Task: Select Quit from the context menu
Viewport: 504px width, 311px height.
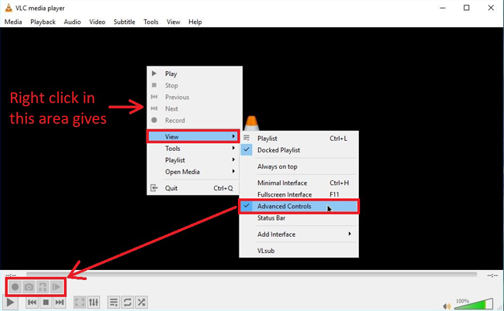Action: [193, 188]
